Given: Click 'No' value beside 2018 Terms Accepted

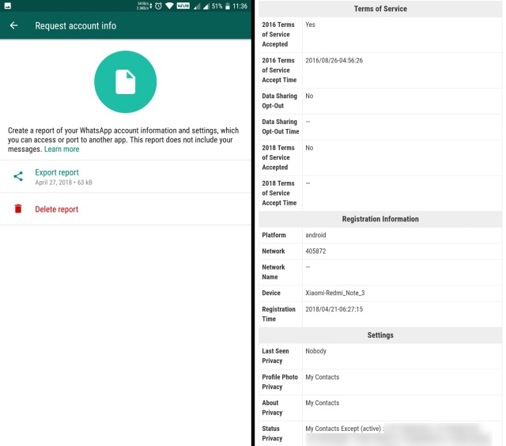Looking at the screenshot, I should coord(309,148).
